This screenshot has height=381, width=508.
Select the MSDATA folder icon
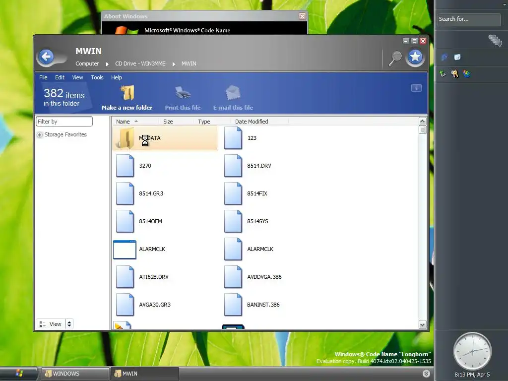125,138
